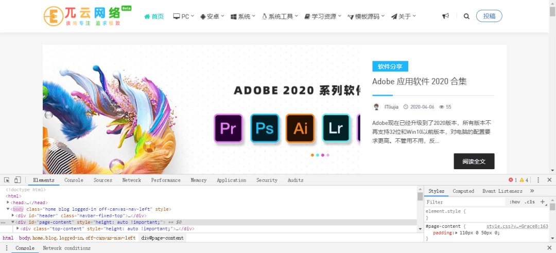Click the Adobe 2020 banner image
Viewport: 556px width, 253px height.
[201, 110]
